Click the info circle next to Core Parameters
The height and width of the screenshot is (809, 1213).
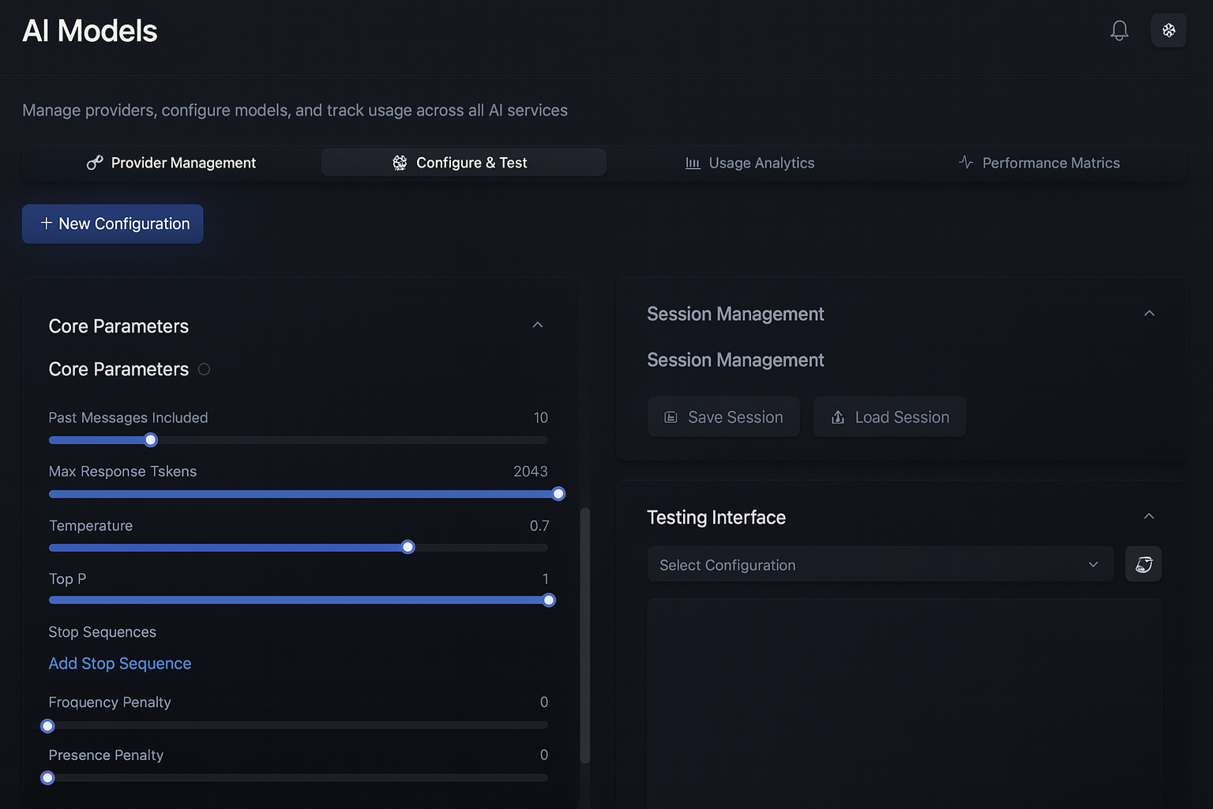[x=204, y=369]
